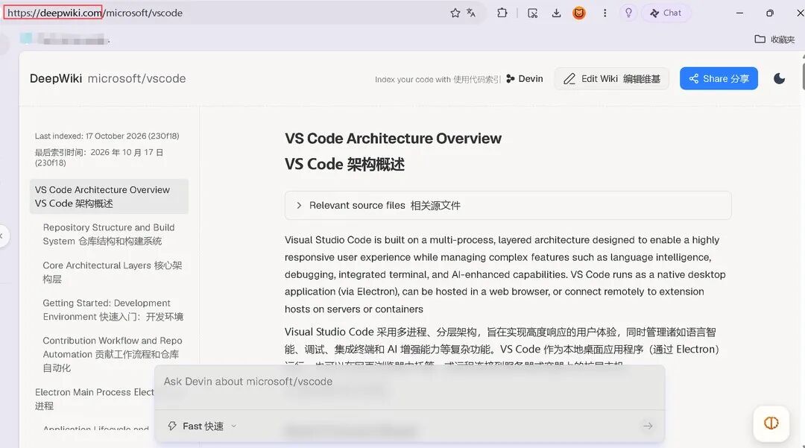Expand Relevant source files 相关源文件 section

(x=508, y=205)
